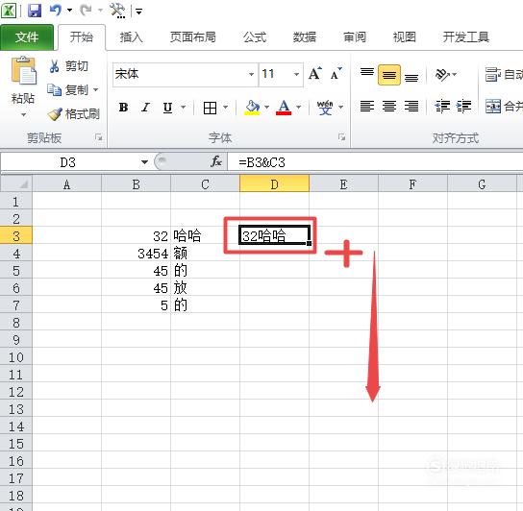Open the Underline style dropdown arrow
The height and width of the screenshot is (511, 523).
183,108
